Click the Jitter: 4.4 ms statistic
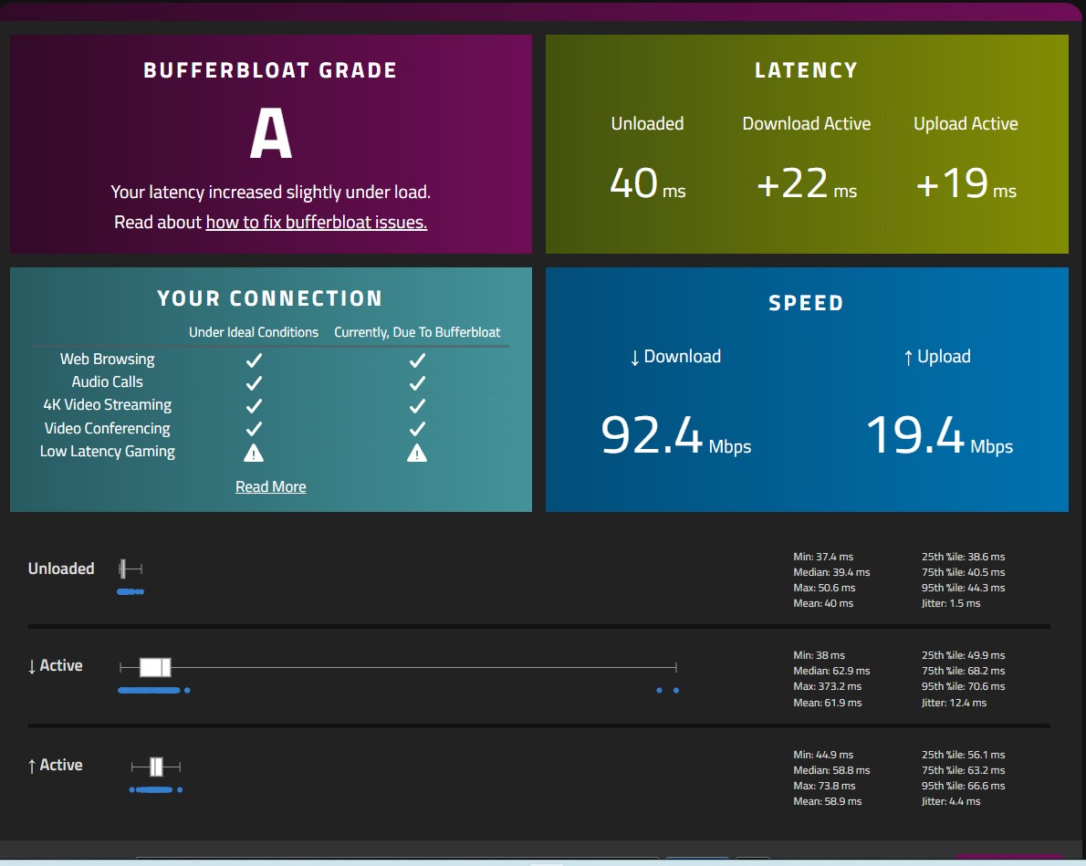The image size is (1086, 866). pyautogui.click(x=951, y=801)
